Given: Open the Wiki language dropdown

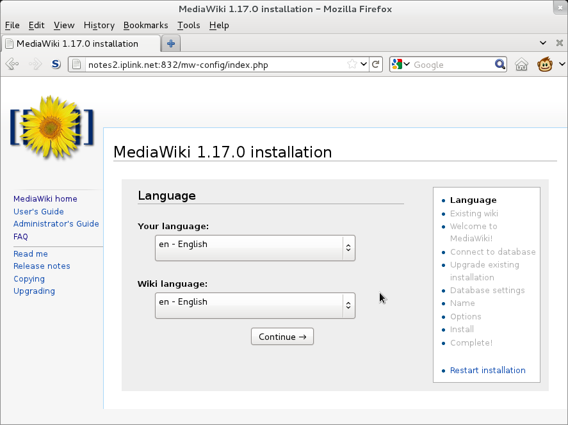Looking at the screenshot, I should click(255, 305).
